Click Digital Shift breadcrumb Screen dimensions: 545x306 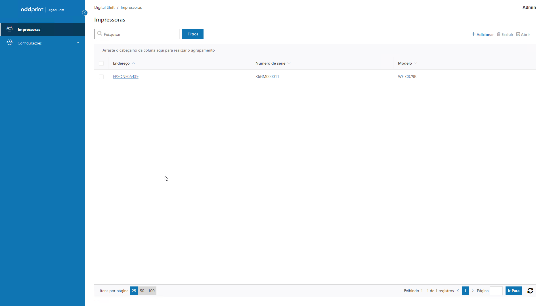tap(104, 8)
